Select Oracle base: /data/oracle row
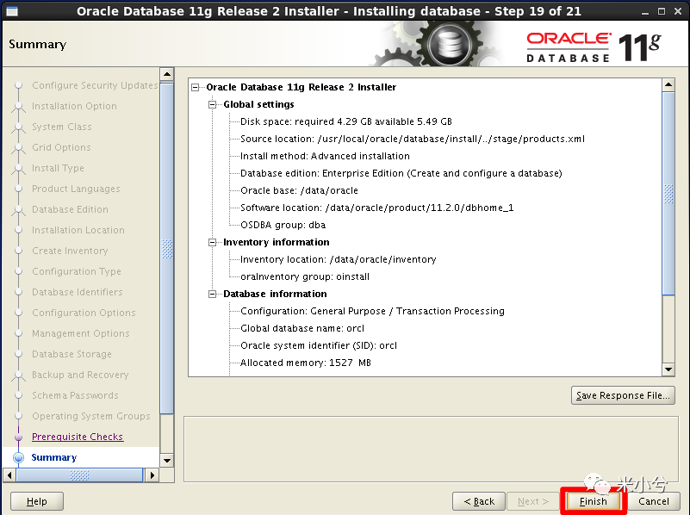Viewport: 690px width, 515px height. (299, 190)
